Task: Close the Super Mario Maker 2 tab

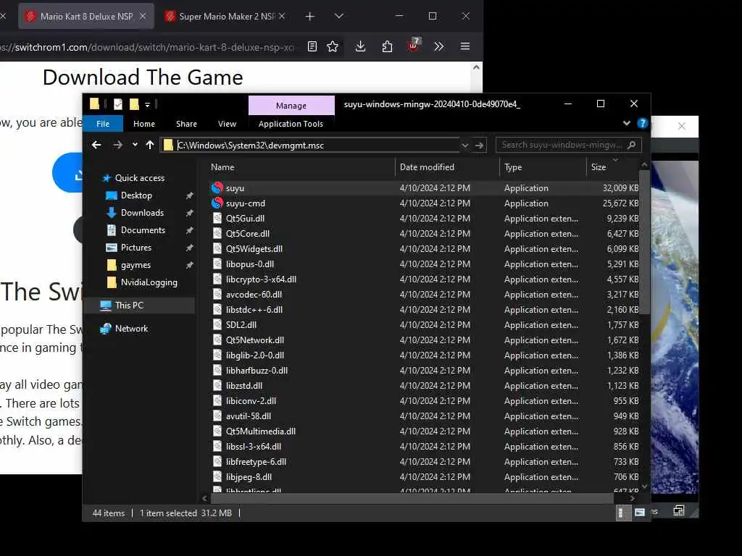Action: point(282,16)
